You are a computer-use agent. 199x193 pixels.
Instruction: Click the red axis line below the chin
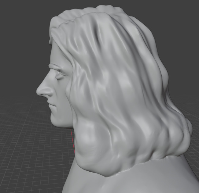[x=73, y=142]
